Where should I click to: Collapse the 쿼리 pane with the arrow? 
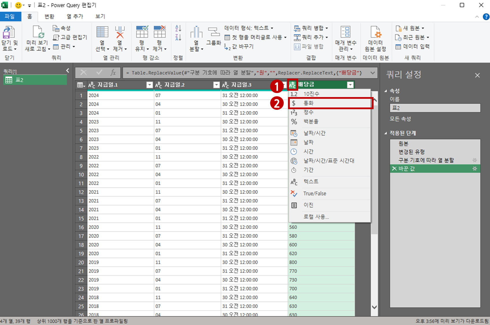[x=68, y=70]
